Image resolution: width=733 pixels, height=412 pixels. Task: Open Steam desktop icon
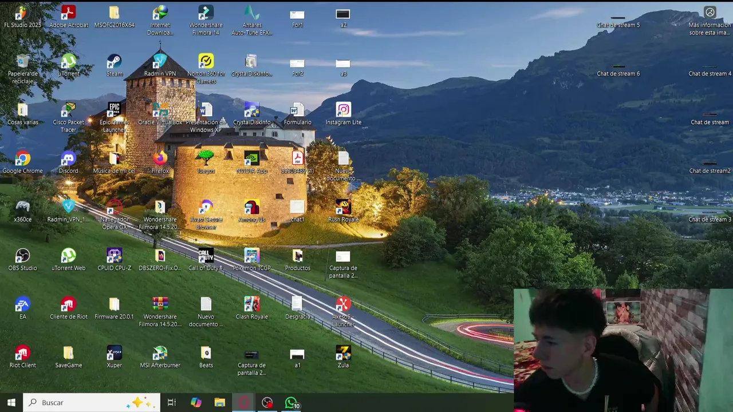114,61
